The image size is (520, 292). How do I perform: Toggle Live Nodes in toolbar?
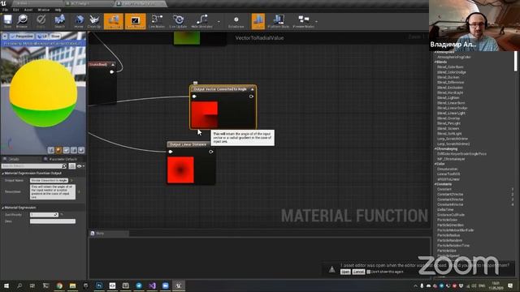pyautogui.click(x=157, y=21)
